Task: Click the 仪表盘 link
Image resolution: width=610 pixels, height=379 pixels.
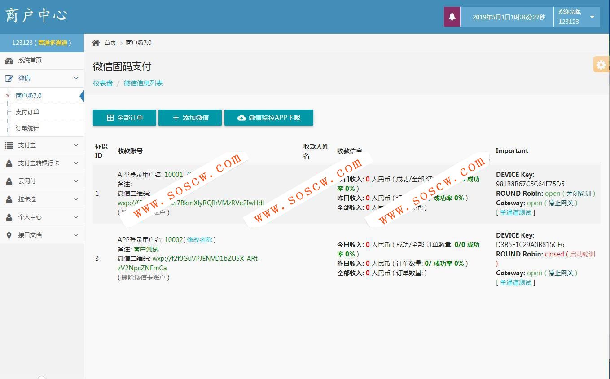Action: click(x=103, y=83)
